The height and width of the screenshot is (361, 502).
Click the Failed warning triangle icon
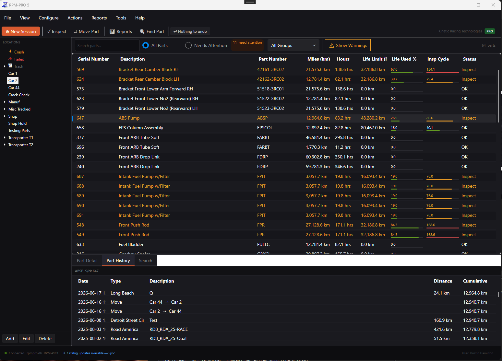(10, 59)
